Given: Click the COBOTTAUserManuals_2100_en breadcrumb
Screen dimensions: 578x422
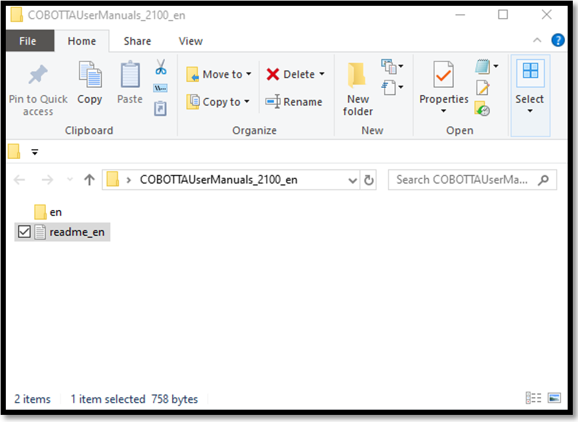Looking at the screenshot, I should pos(219,180).
